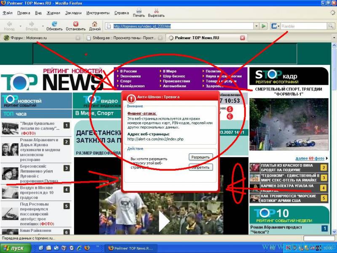
Task: Switch to the Striborg.ee tab
Action: [124, 38]
